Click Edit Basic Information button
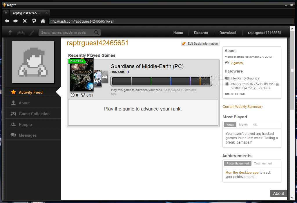The image size is (297, 203). [x=200, y=43]
